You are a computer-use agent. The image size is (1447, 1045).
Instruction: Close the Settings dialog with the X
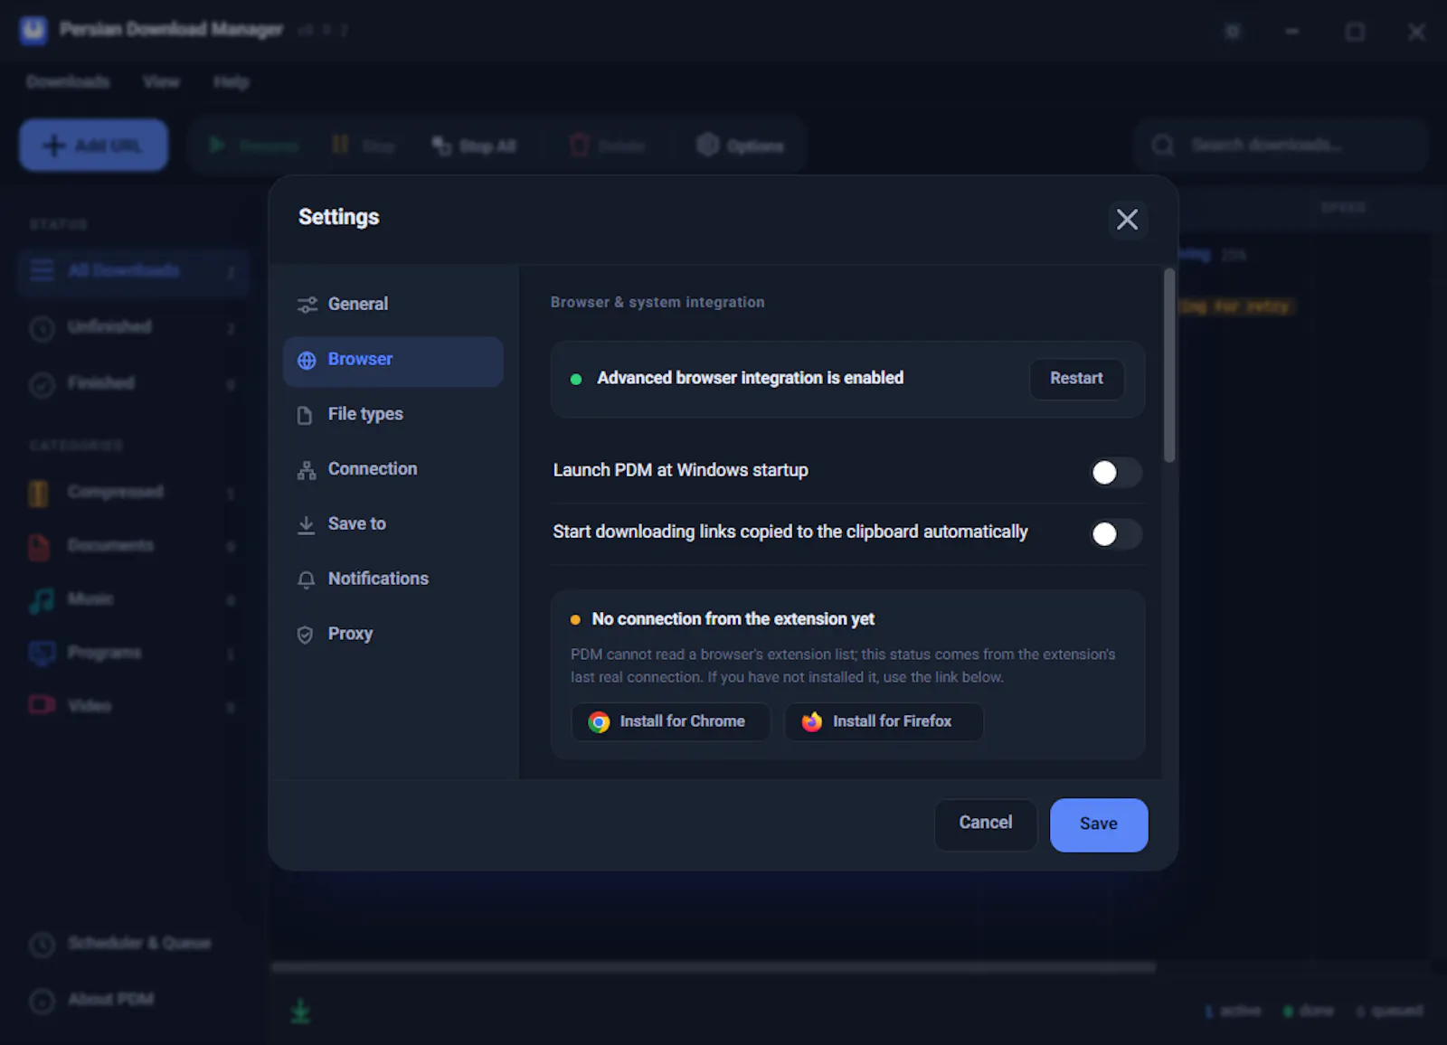(1127, 220)
